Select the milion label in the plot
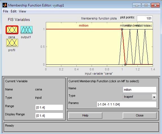Viewport: 162px width, 134px height. [84, 25]
